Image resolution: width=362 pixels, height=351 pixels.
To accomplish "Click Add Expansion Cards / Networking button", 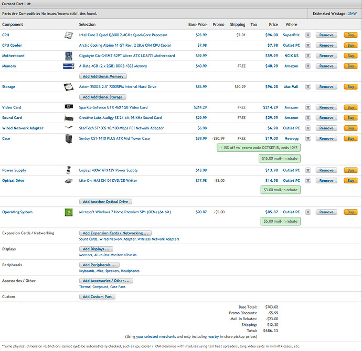I will [115, 233].
